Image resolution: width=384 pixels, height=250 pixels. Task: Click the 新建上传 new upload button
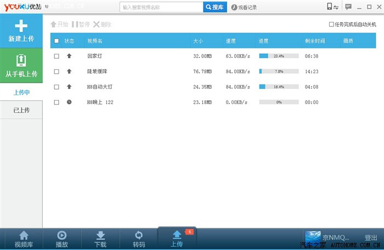(x=21, y=31)
